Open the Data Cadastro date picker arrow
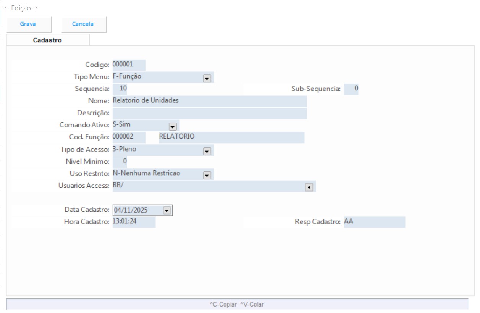 tap(167, 210)
